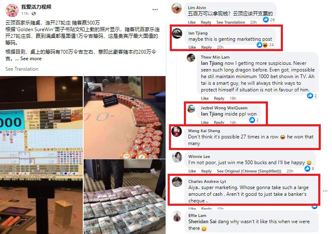Like Lim Alvin's comment

tap(192, 22)
